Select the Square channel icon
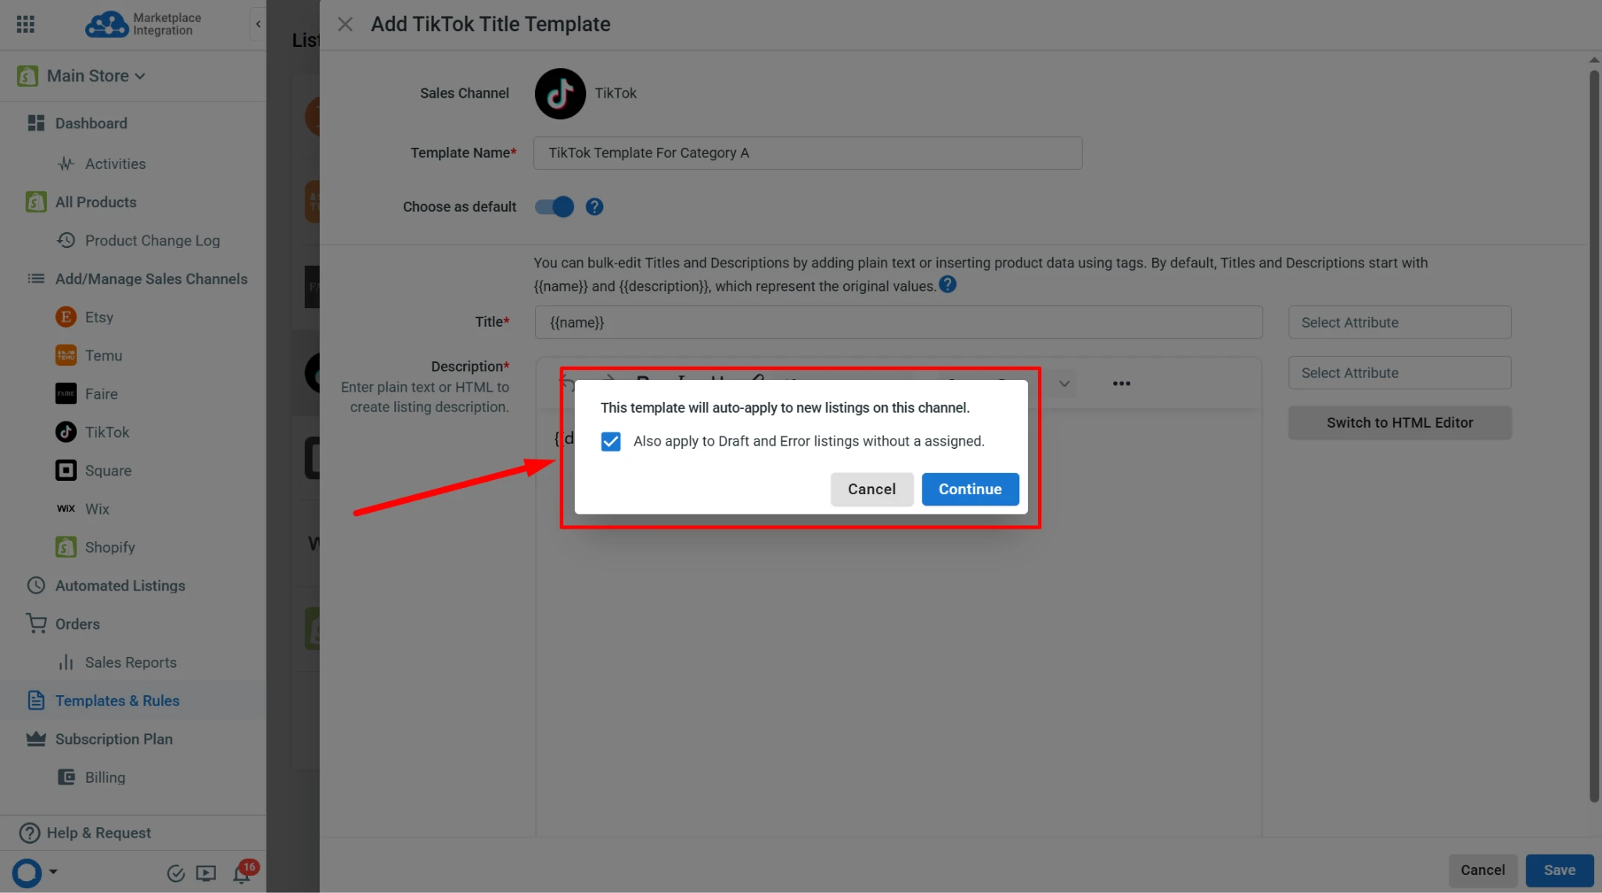This screenshot has height=893, width=1602. 66,470
